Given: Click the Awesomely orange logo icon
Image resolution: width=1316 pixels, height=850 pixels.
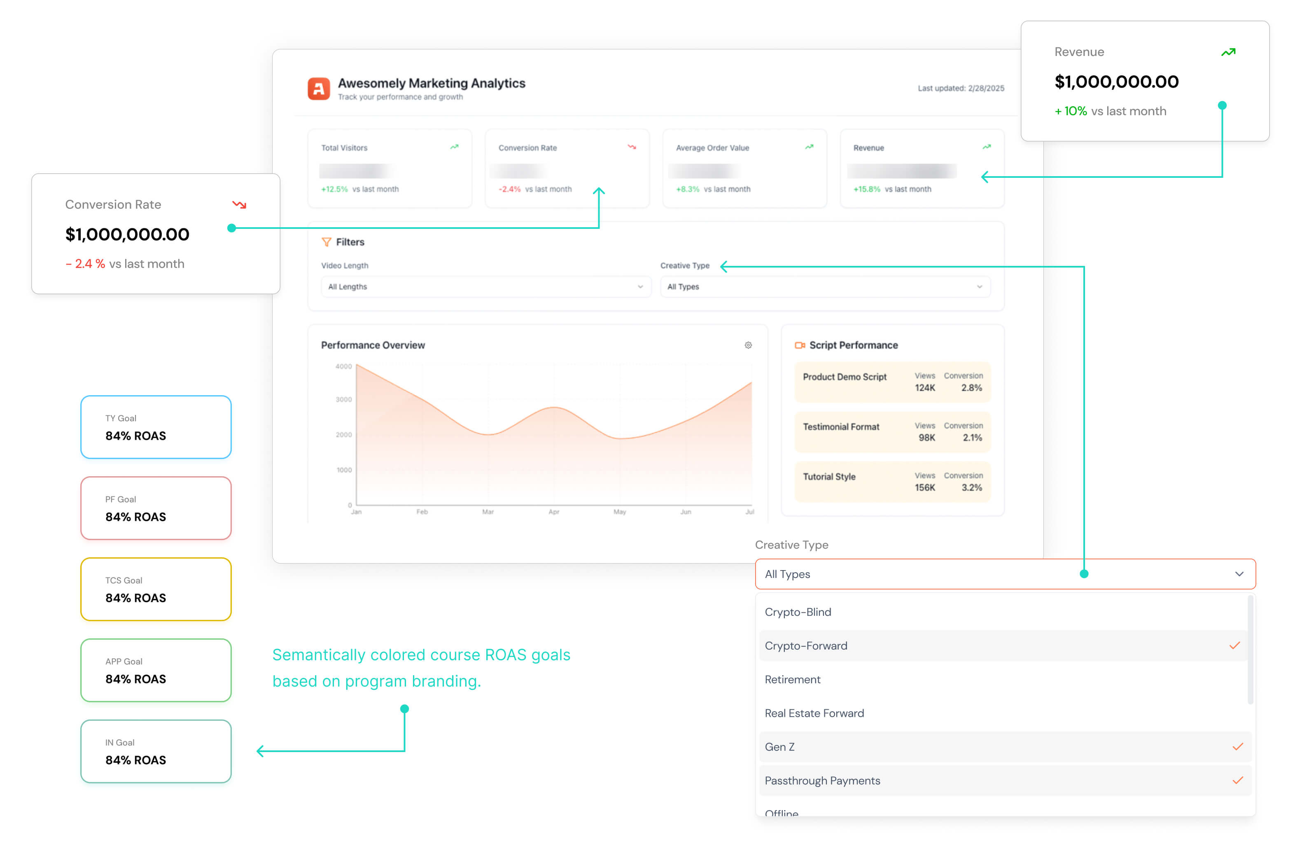Looking at the screenshot, I should (x=319, y=88).
